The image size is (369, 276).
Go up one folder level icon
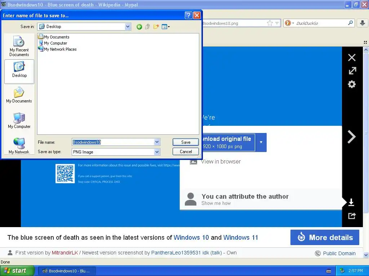[x=147, y=27]
